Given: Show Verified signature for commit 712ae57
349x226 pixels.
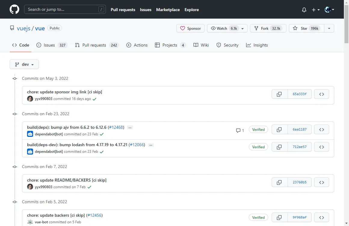Looking at the screenshot, I should 258,147.
